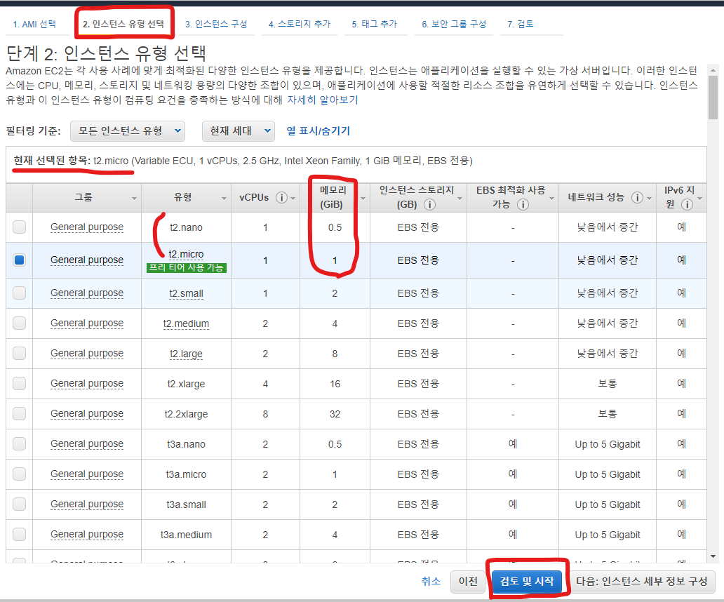
Task: Click network performance info icon
Action: coord(637,198)
